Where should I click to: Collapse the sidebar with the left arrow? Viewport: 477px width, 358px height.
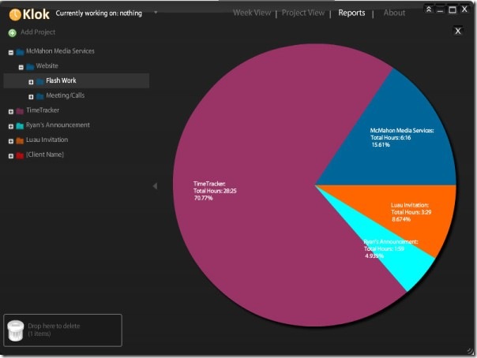155,186
